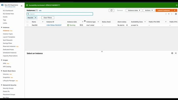Open instance ID i-0b4190dac76b5052f link

pyautogui.click(x=54, y=25)
